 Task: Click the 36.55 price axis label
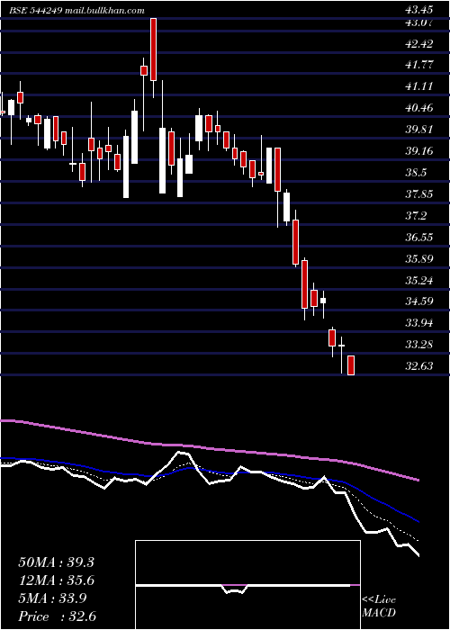tap(419, 237)
